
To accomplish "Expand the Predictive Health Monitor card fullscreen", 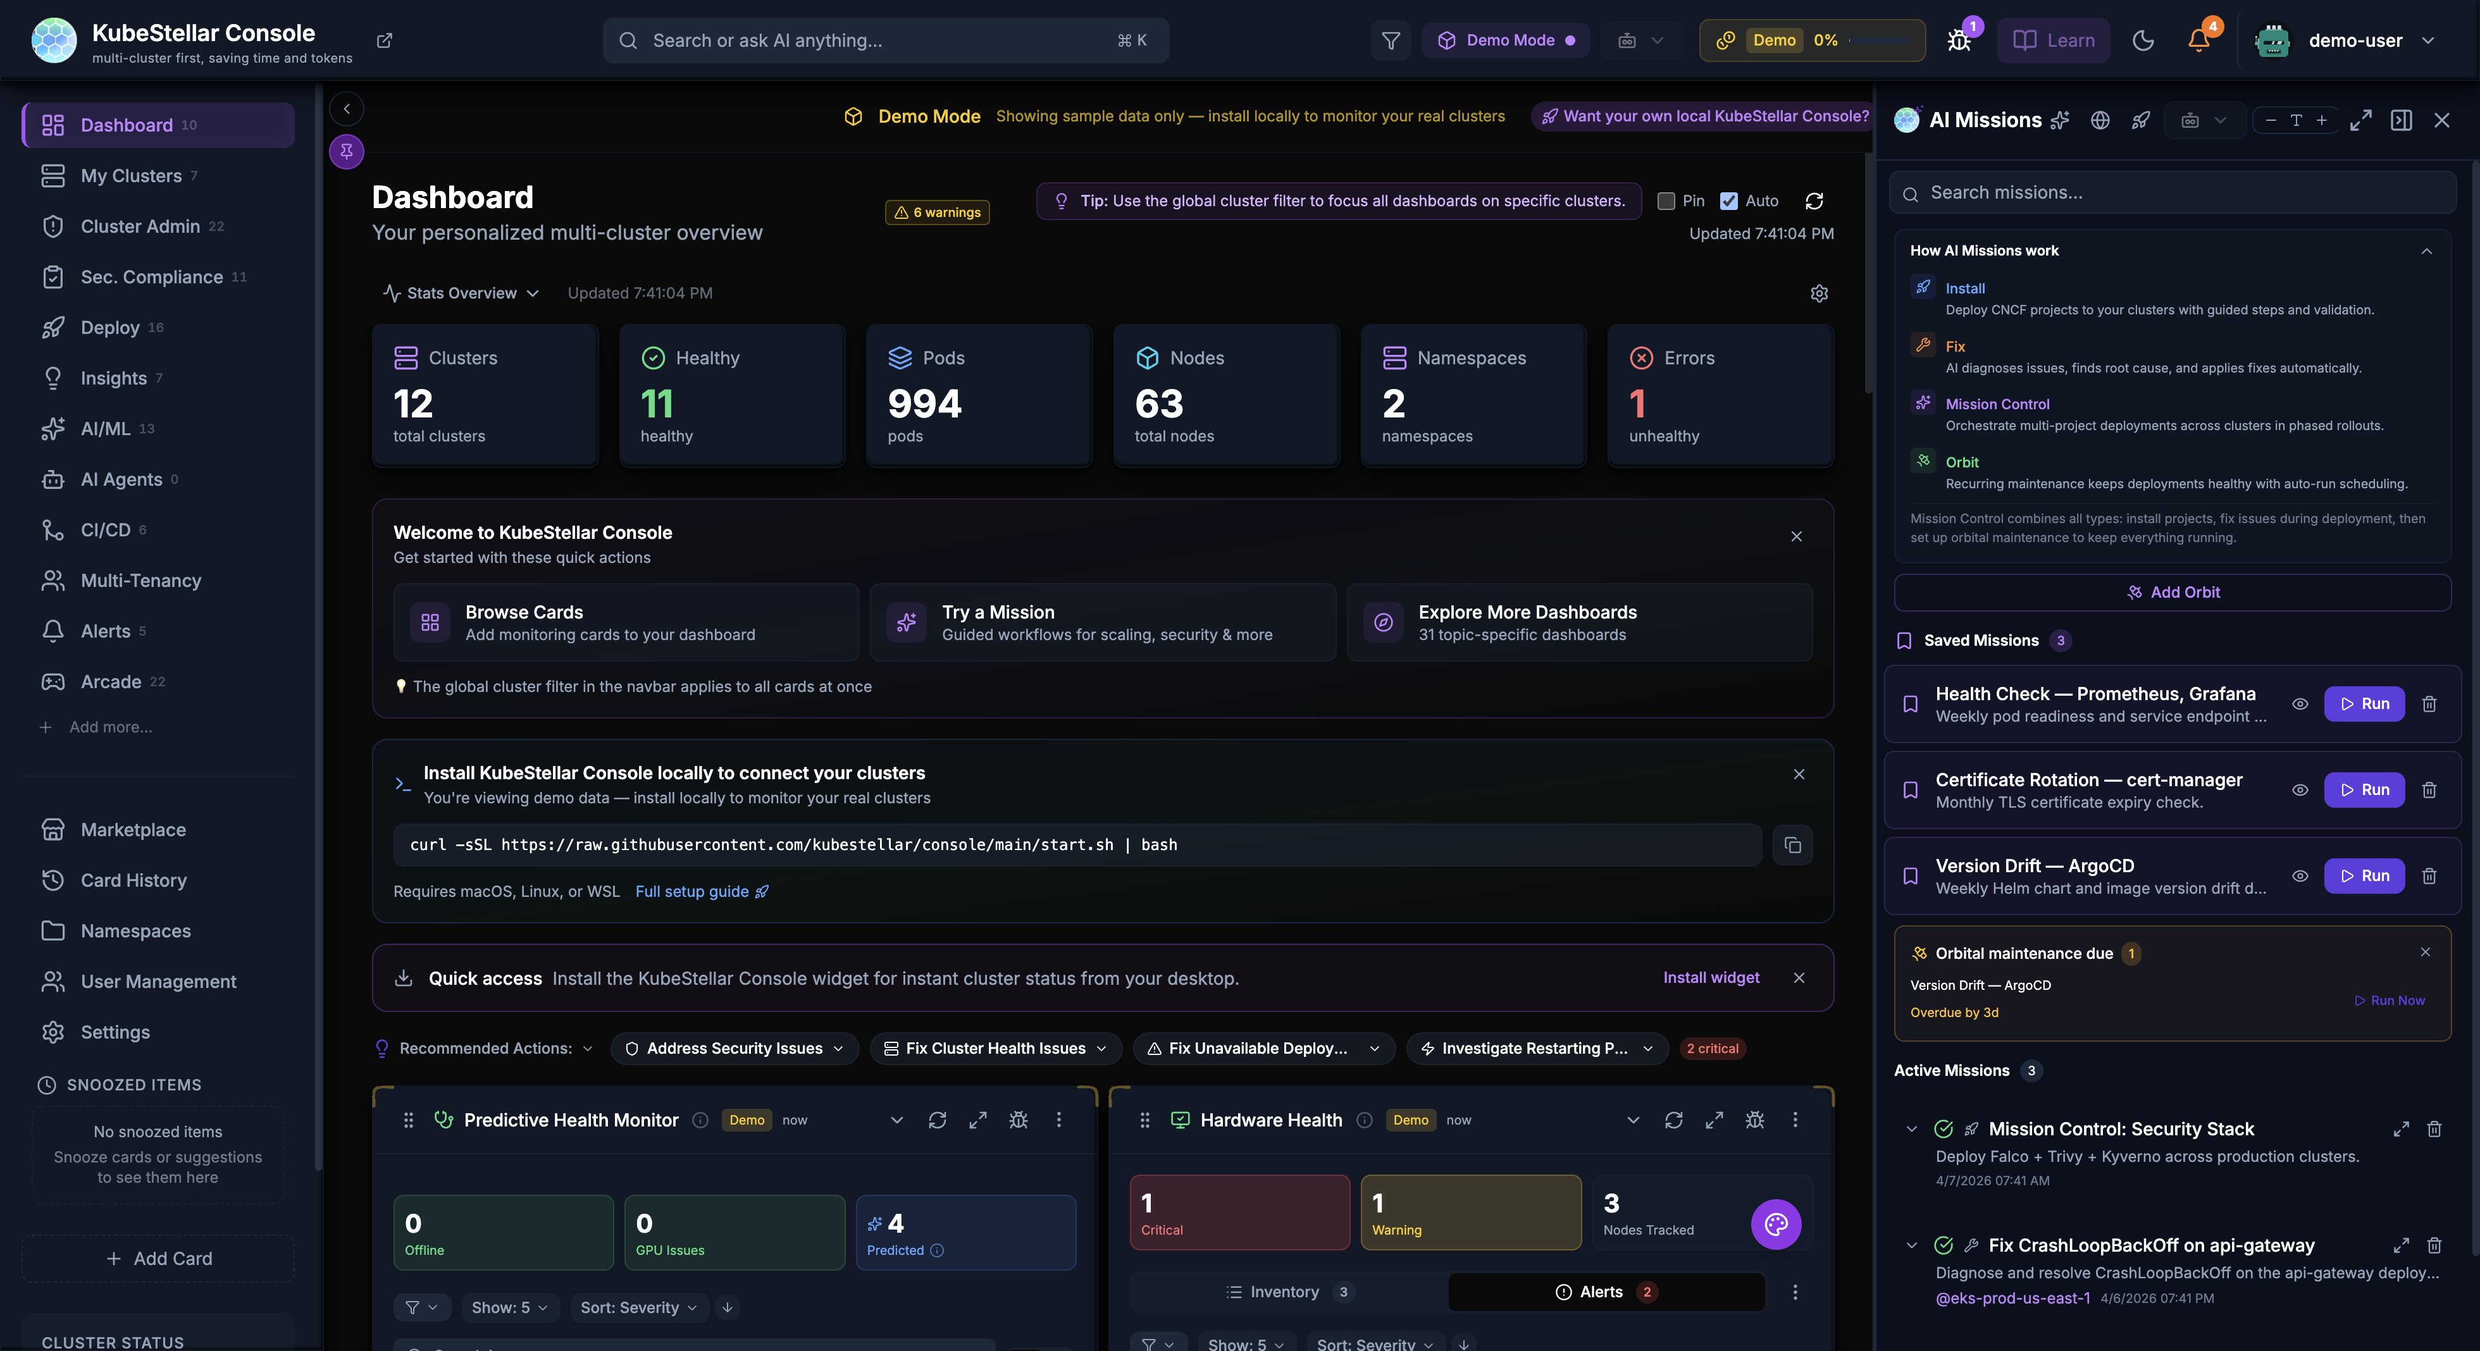I will 977,1120.
